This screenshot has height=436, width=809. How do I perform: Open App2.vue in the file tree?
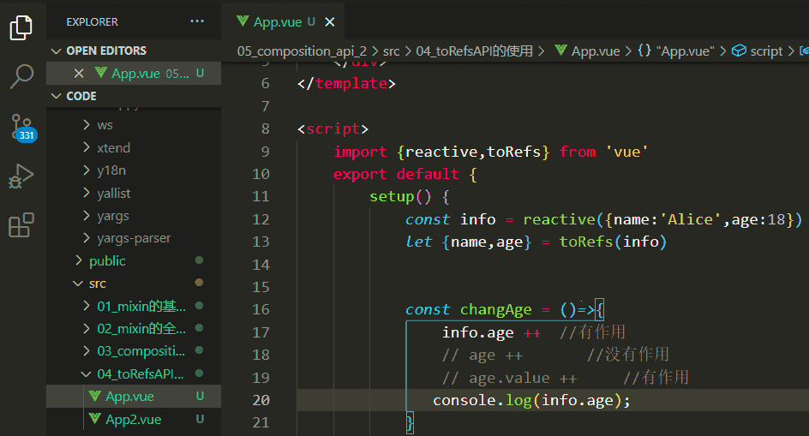(134, 419)
